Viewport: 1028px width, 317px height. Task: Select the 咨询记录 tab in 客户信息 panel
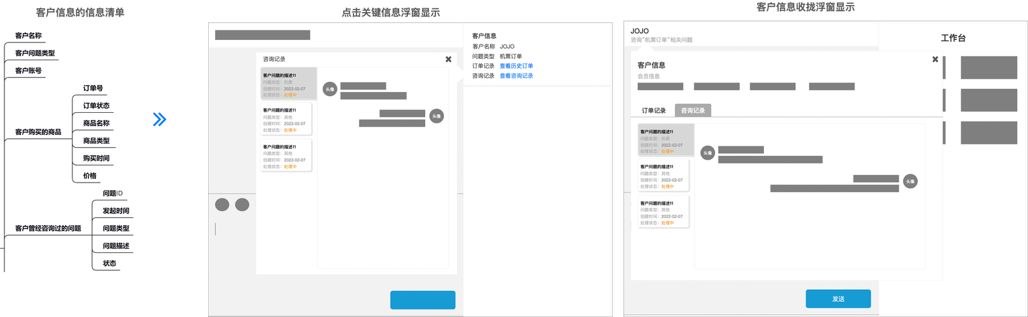(x=693, y=110)
